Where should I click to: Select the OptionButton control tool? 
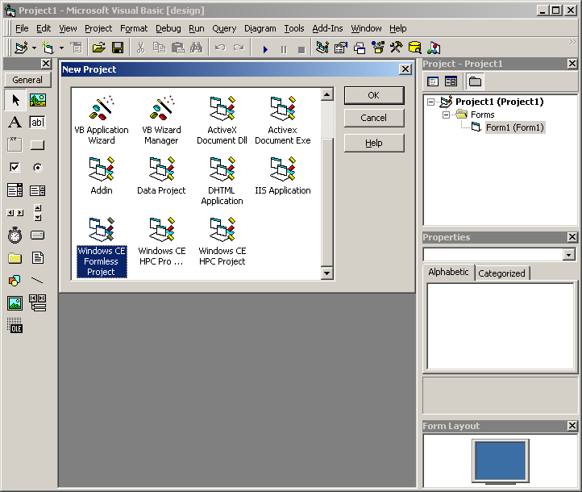tap(38, 168)
